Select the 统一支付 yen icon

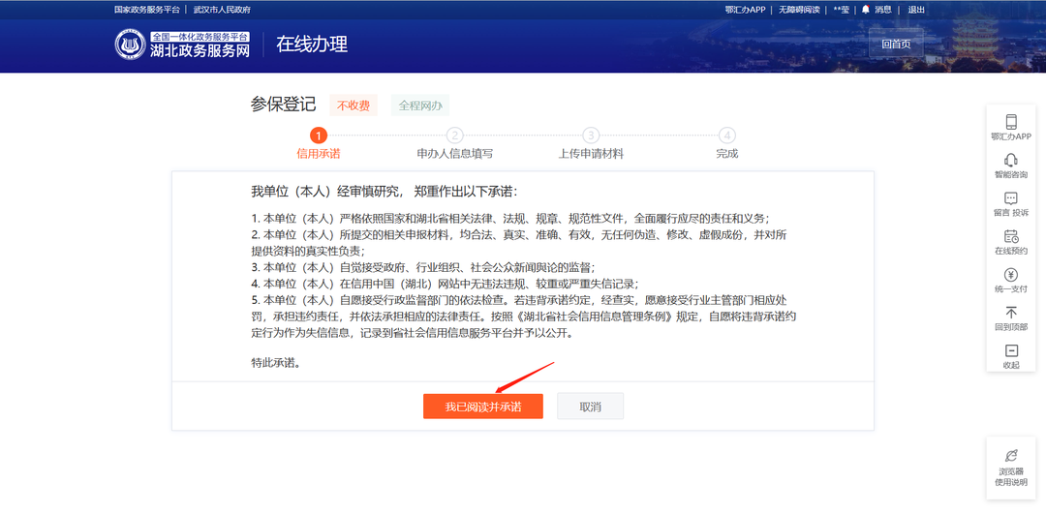[x=1010, y=275]
